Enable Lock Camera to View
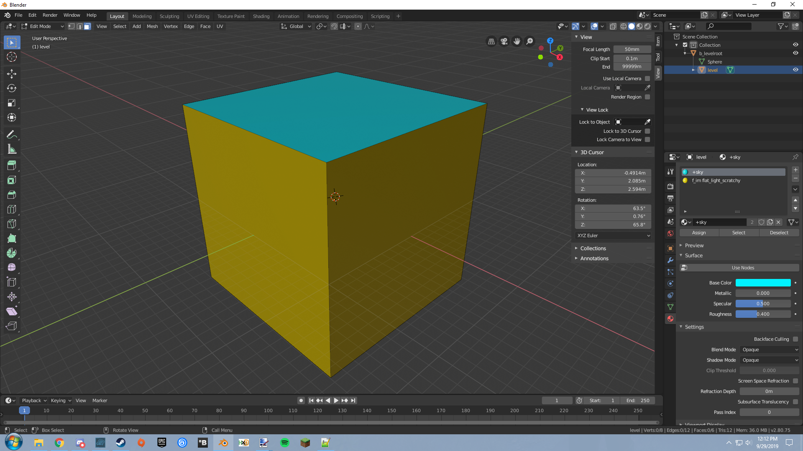Image resolution: width=803 pixels, height=451 pixels. tap(647, 139)
